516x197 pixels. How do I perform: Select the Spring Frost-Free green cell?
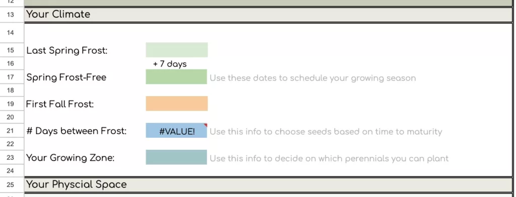(x=176, y=77)
